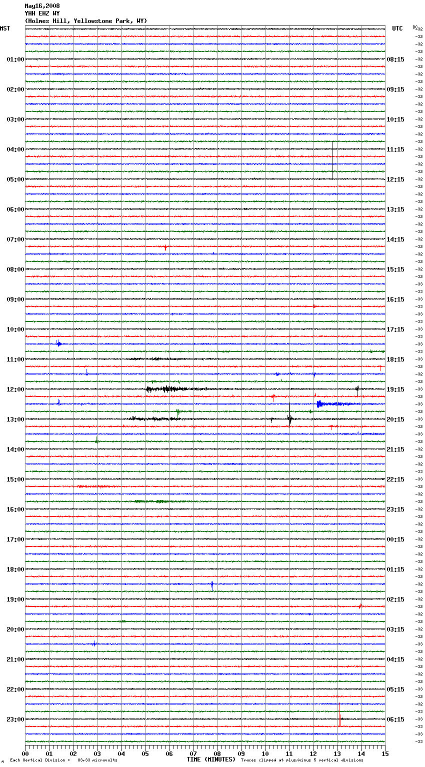Image resolution: width=425 pixels, height=767 pixels.
Task: Select the 17:00 MST row label
Action: pyautogui.click(x=15, y=539)
